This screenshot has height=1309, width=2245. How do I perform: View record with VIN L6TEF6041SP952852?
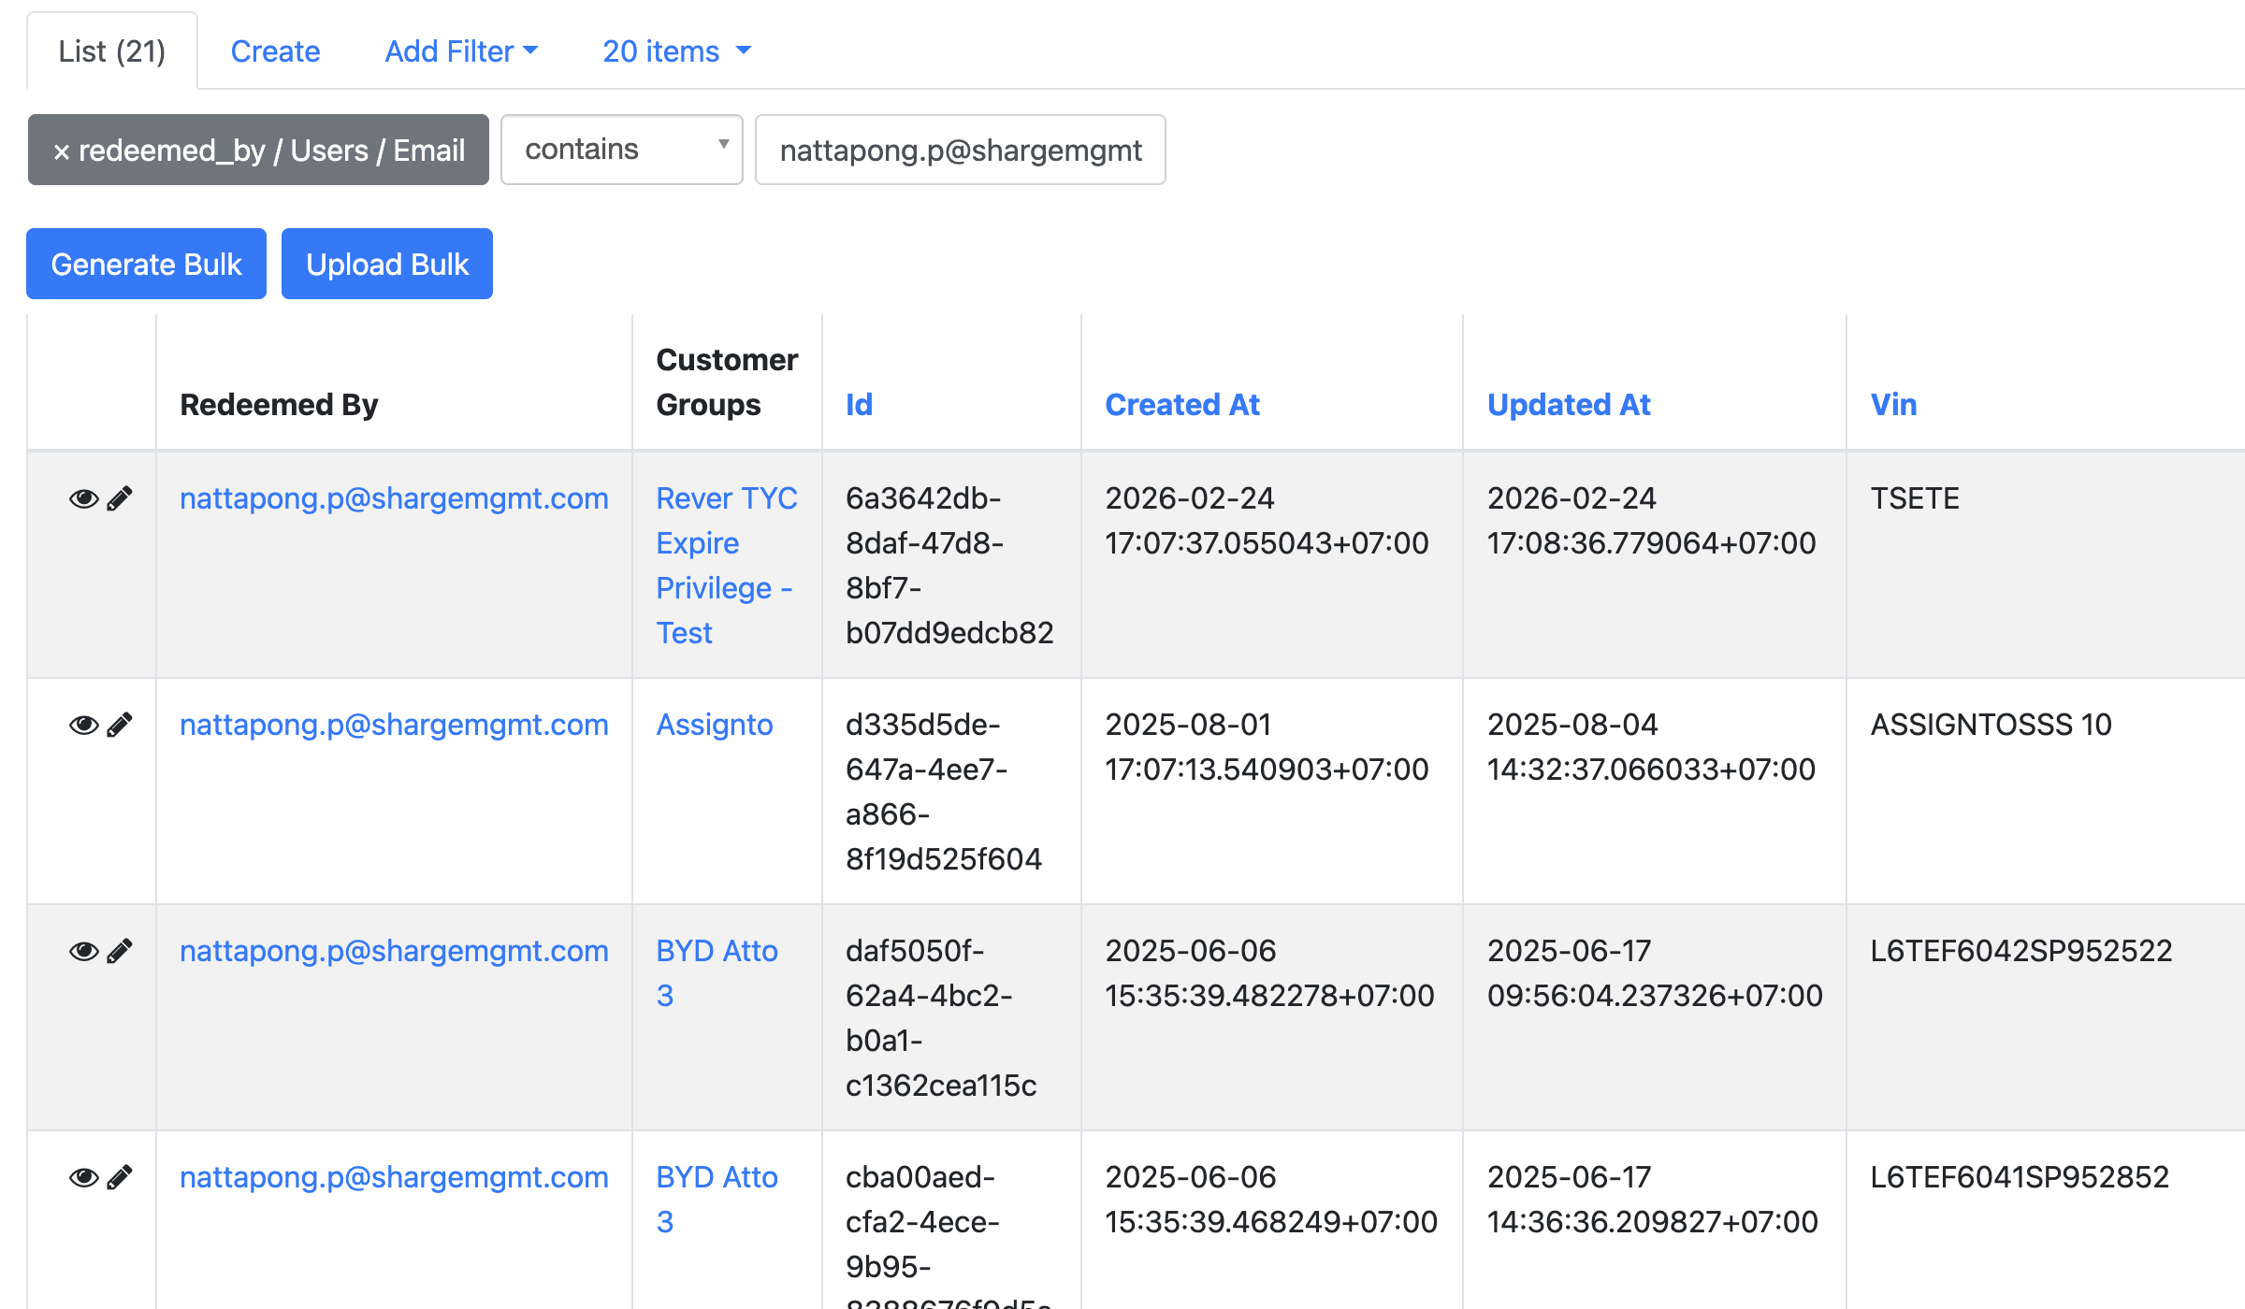pos(83,1178)
